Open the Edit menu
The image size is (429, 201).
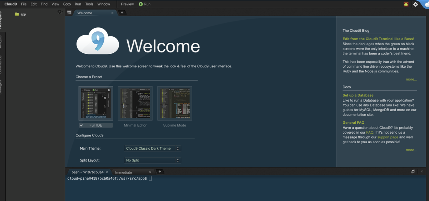pos(34,4)
